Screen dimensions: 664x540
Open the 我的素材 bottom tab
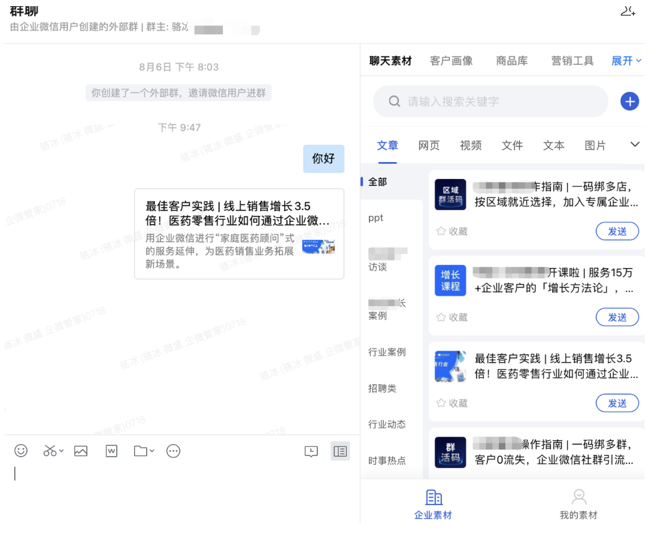[x=579, y=505]
